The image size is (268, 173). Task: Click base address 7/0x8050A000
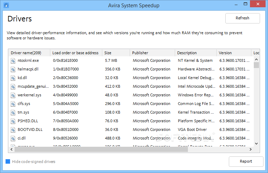point(66,121)
